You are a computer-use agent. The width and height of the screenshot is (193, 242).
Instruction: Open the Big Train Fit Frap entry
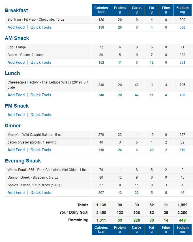point(36,20)
